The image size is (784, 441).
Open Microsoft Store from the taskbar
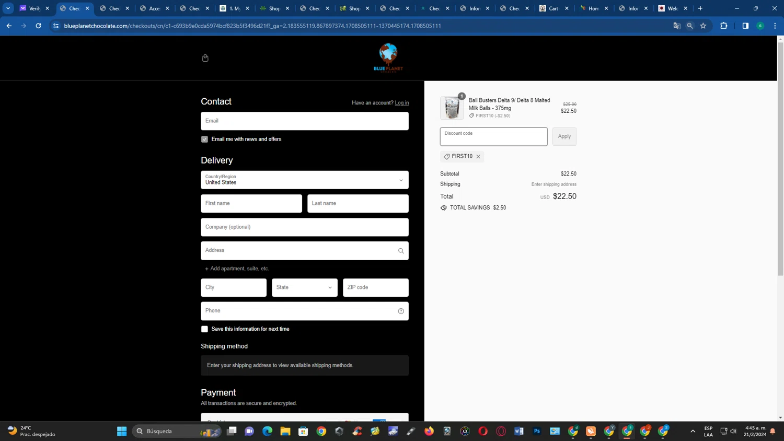(303, 431)
